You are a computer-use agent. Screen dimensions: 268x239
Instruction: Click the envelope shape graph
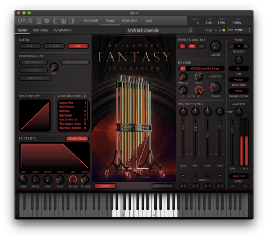point(54,156)
